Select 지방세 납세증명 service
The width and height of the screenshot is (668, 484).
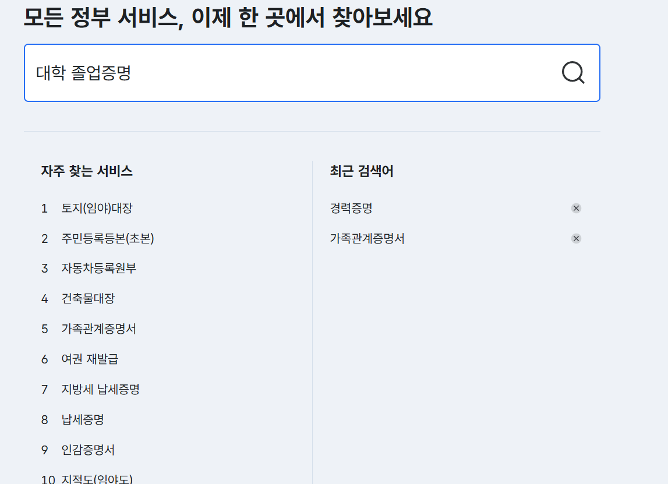pos(101,390)
